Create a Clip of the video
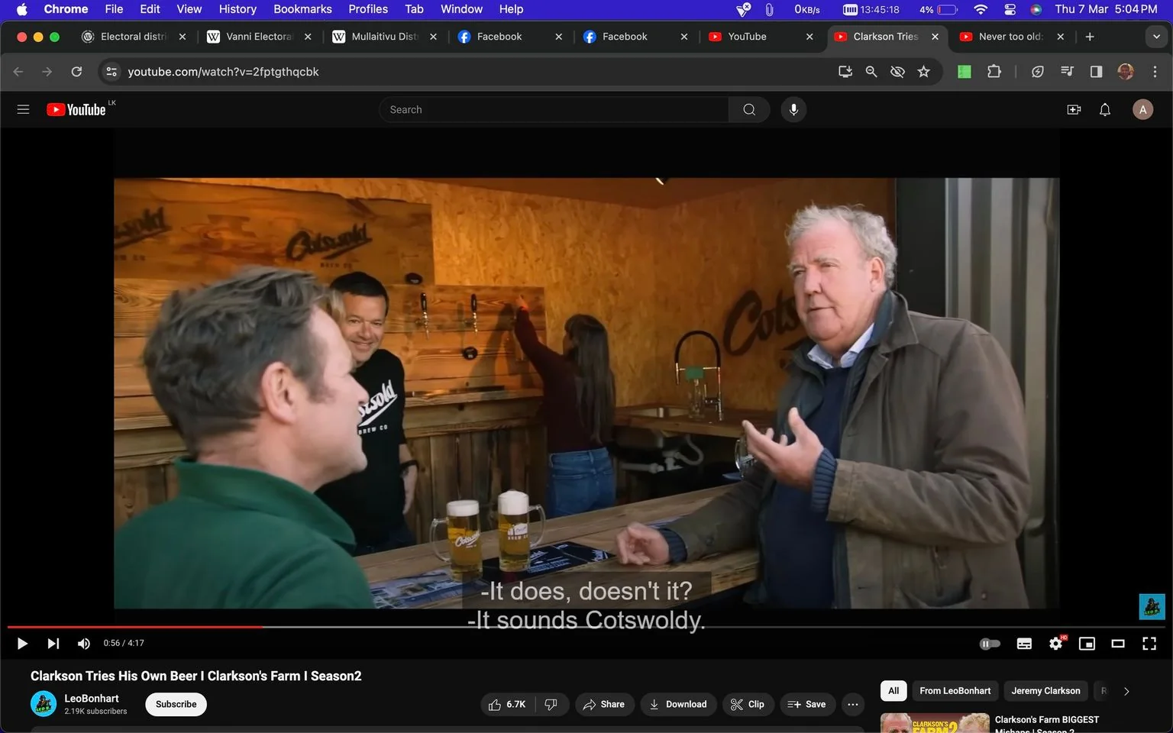 pos(748,704)
